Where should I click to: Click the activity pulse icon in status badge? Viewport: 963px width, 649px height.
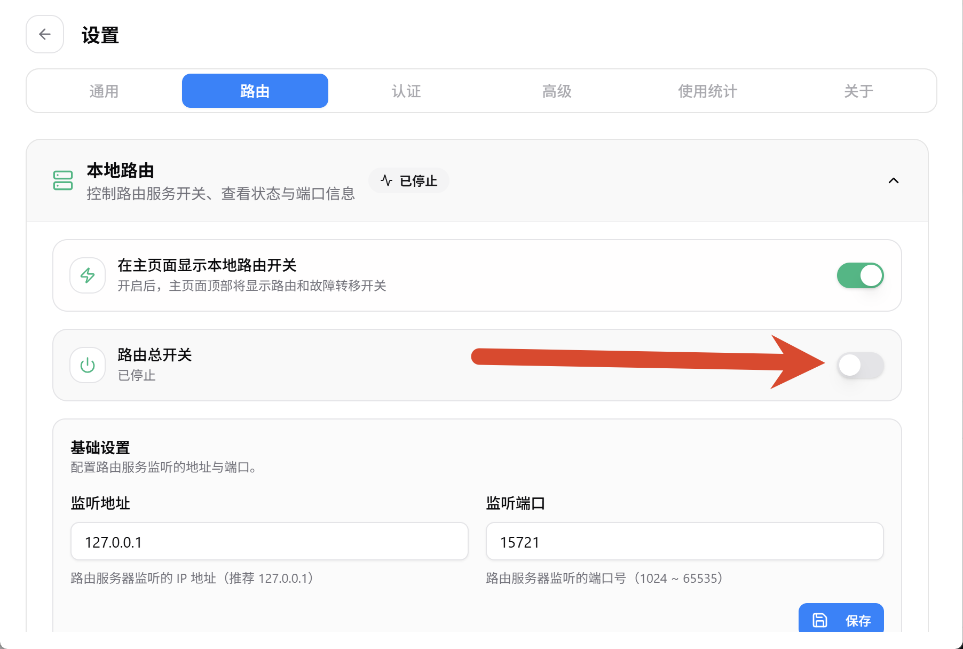(x=386, y=180)
